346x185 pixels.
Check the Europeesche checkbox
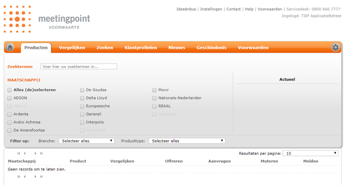82,106
